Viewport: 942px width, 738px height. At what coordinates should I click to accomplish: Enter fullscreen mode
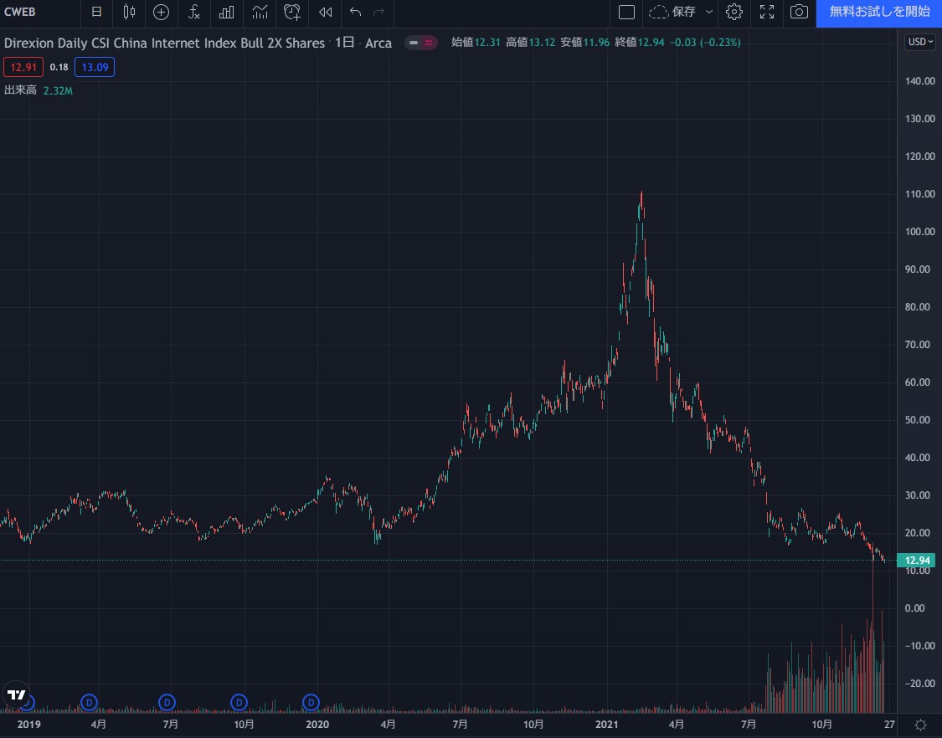pyautogui.click(x=766, y=12)
